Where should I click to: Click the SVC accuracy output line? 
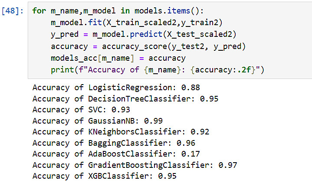tap(81, 110)
